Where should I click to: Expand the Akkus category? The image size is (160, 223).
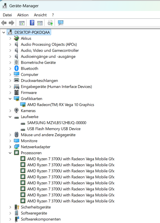coord(10,38)
